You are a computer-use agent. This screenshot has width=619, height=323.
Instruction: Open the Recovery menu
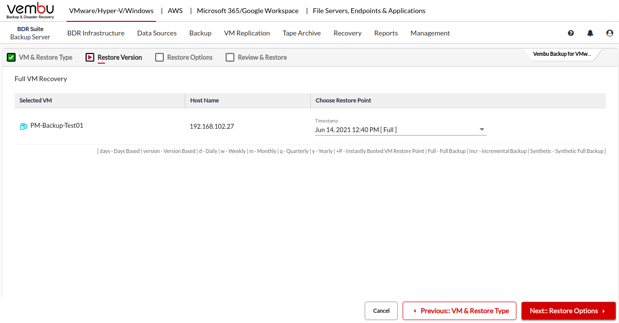pos(347,33)
